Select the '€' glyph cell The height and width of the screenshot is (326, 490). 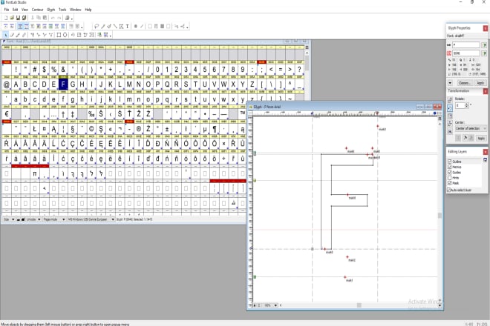coord(6,114)
